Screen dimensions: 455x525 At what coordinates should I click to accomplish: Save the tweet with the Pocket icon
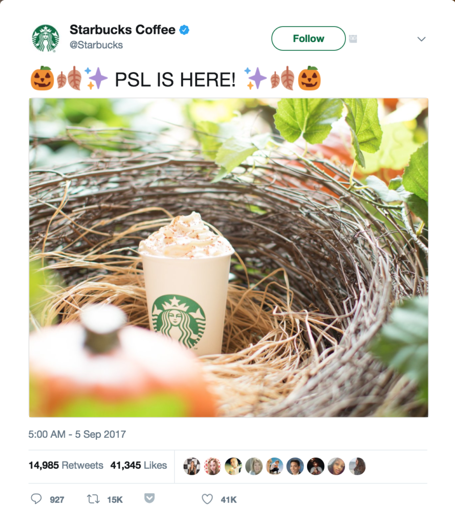(149, 498)
